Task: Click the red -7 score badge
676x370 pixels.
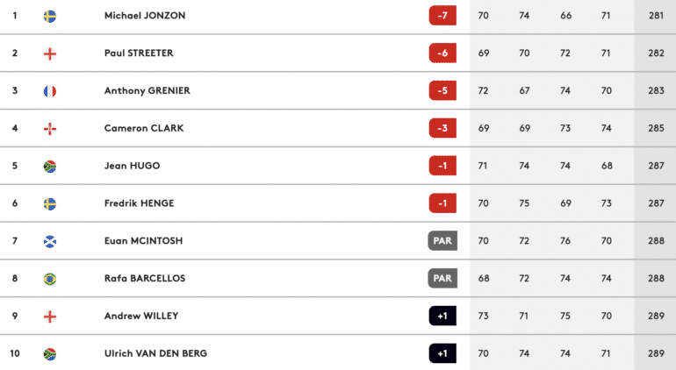Action: 443,16
